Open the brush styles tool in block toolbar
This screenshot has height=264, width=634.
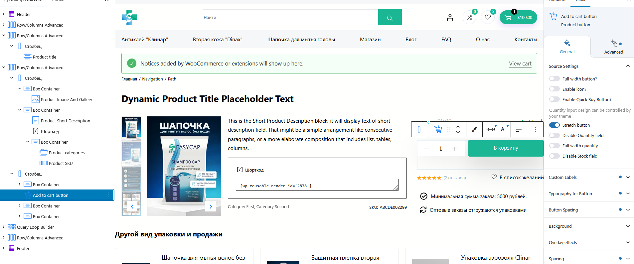click(x=474, y=129)
